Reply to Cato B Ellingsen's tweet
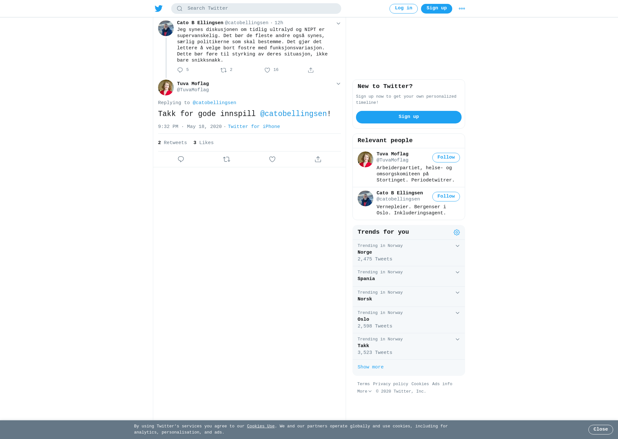The image size is (618, 439). click(x=180, y=70)
